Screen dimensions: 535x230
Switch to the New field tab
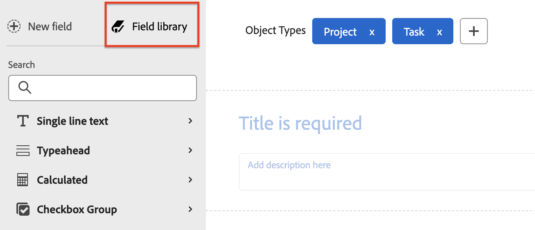[x=50, y=27]
